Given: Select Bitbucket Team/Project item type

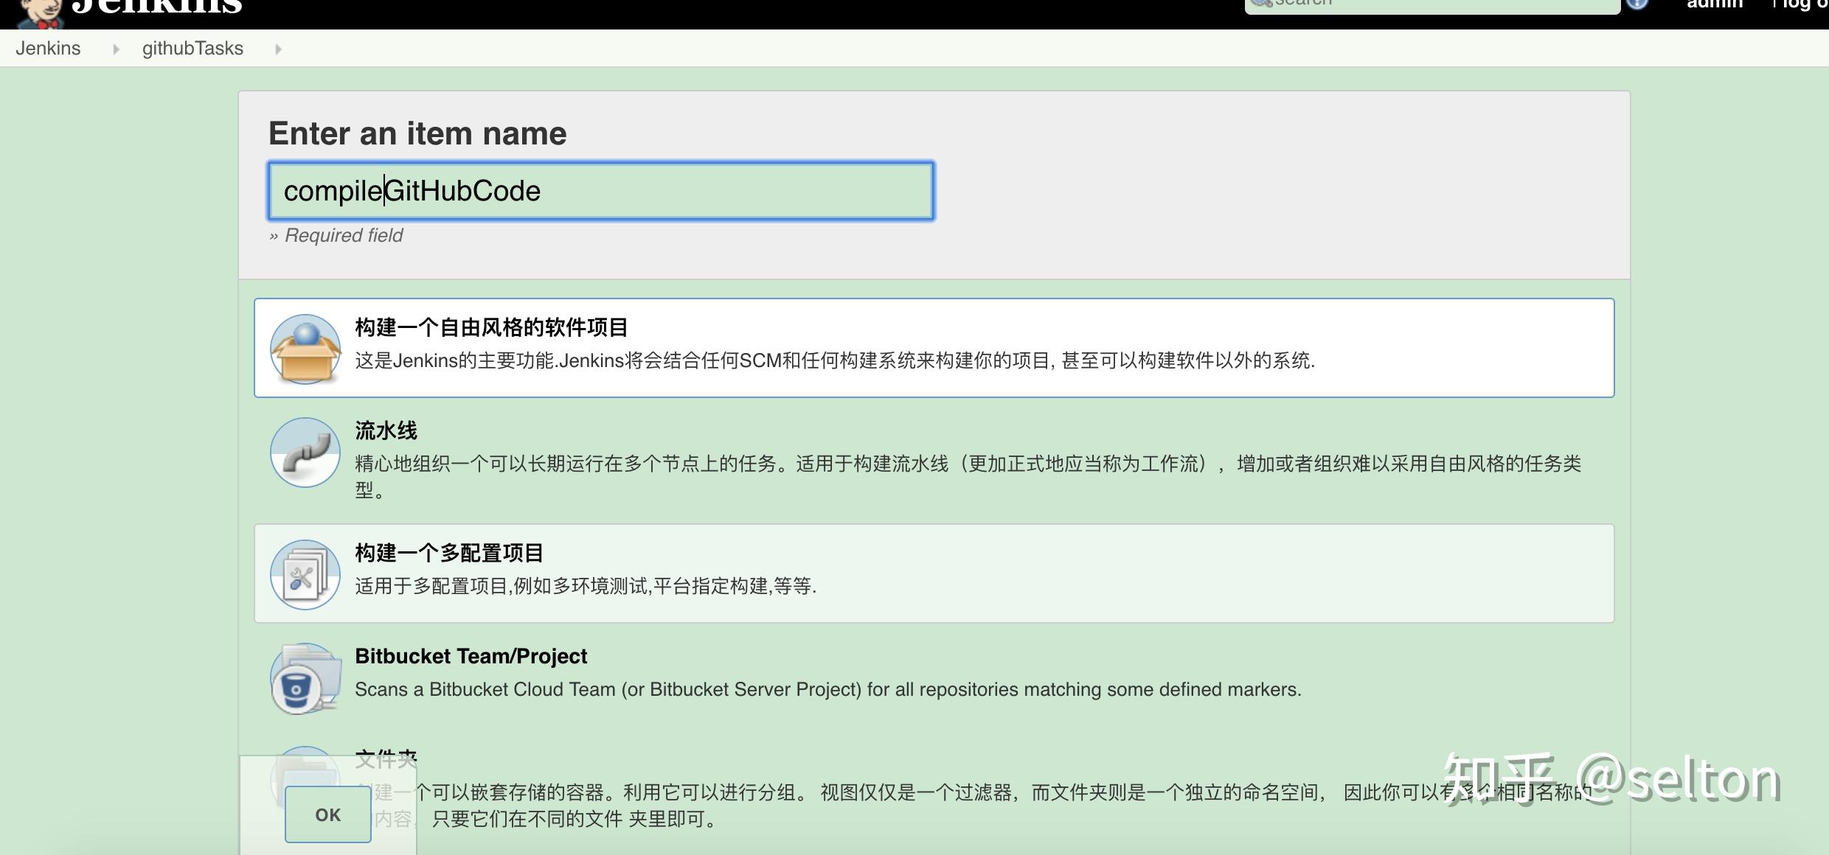Looking at the screenshot, I should pos(471,657).
